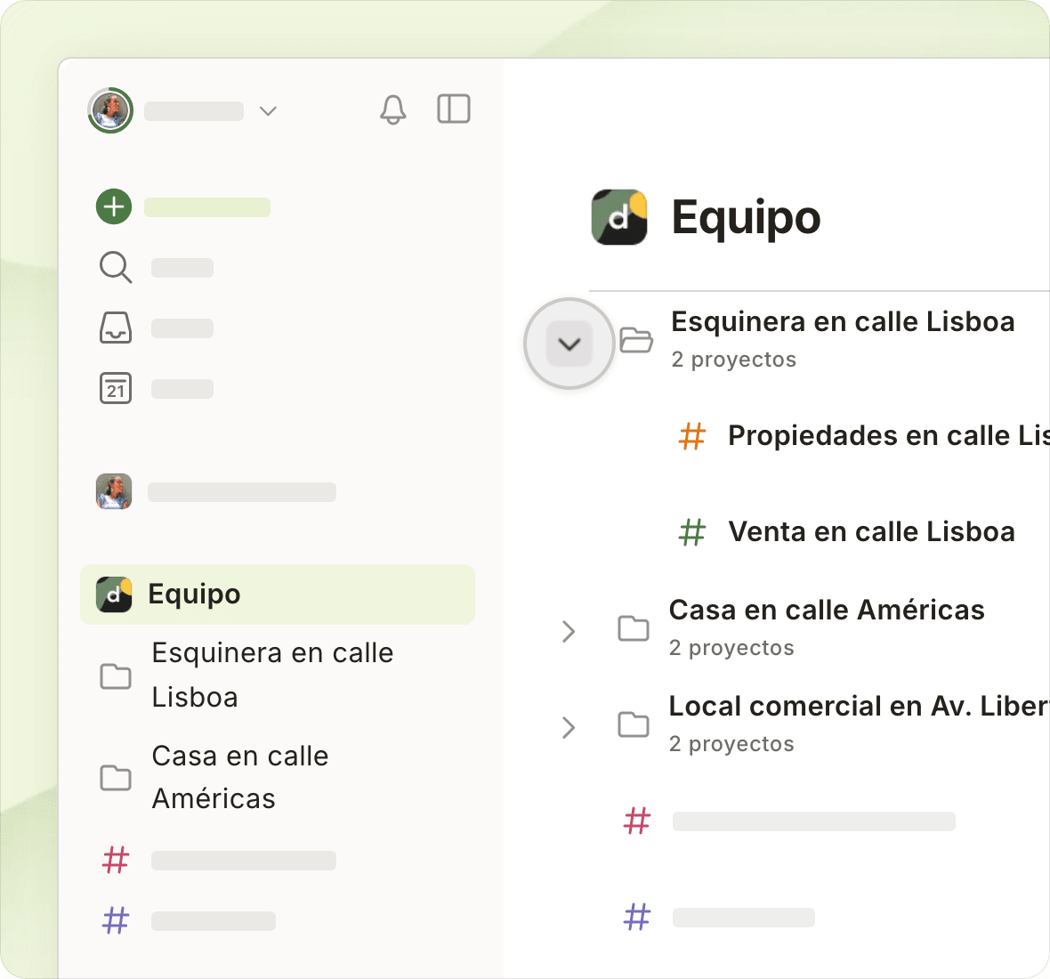The width and height of the screenshot is (1050, 979).
Task: Click the red hash project icon in main list
Action: [x=637, y=821]
